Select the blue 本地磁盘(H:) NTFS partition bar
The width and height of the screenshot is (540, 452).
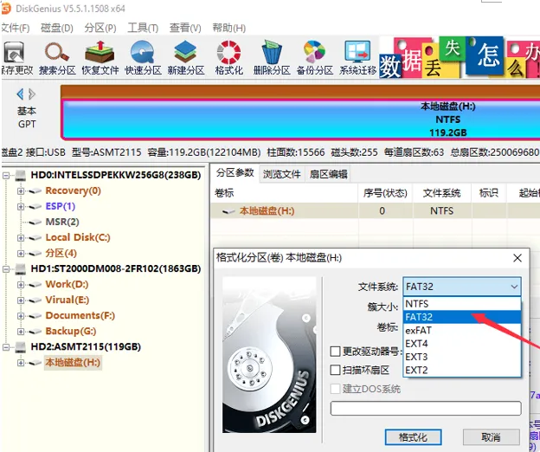tap(300, 119)
